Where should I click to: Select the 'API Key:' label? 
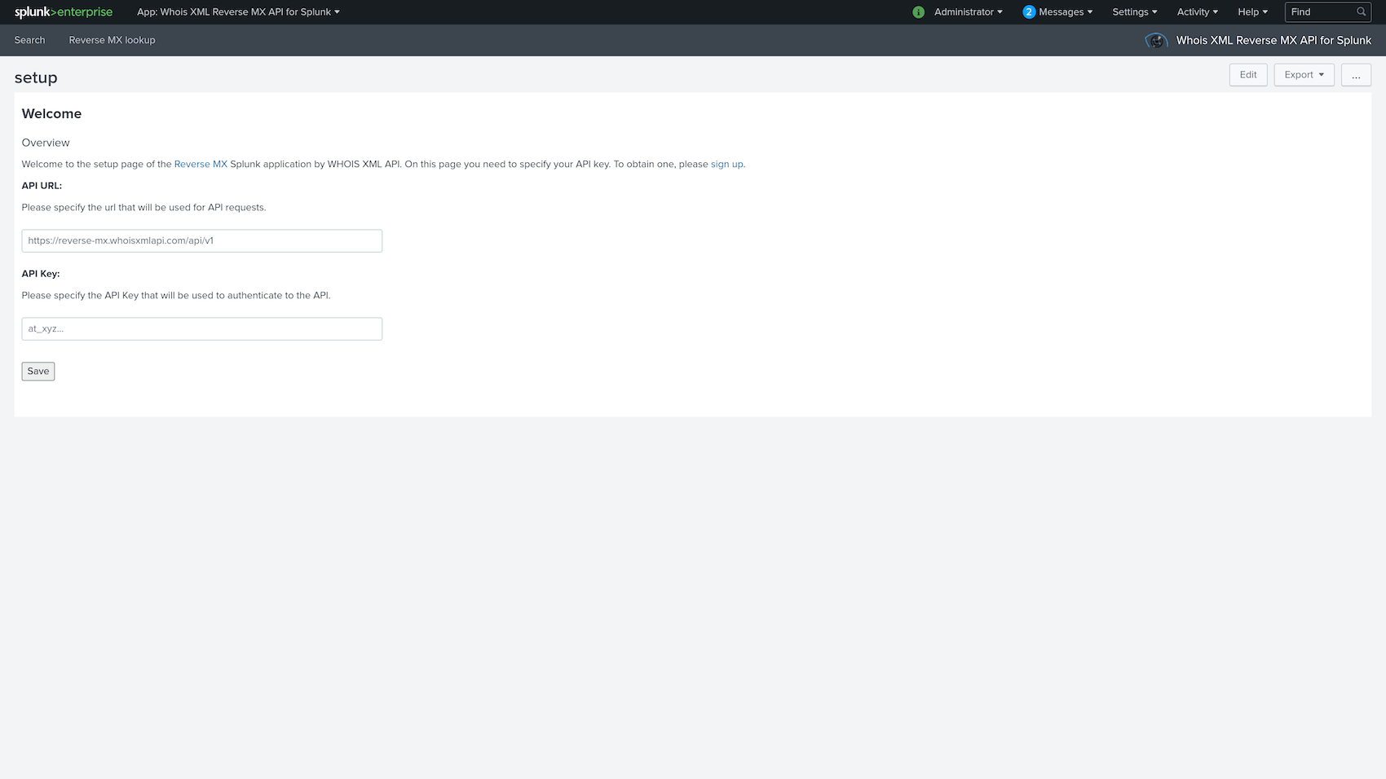[41, 274]
